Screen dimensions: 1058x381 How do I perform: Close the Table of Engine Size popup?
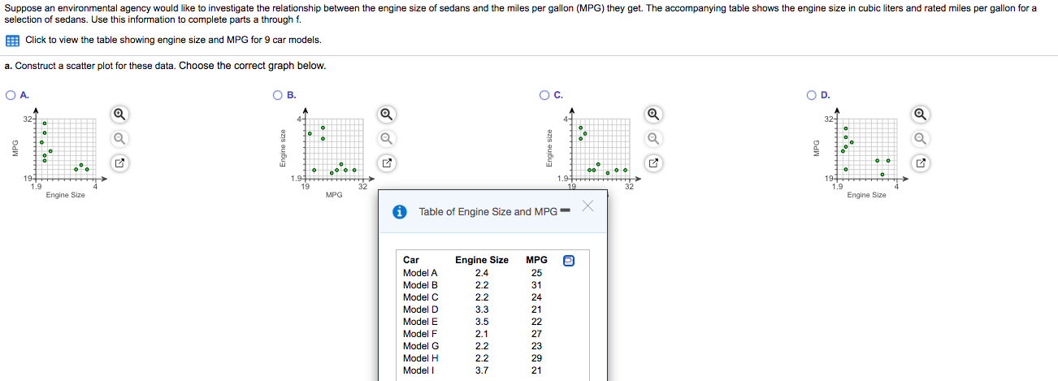click(588, 208)
